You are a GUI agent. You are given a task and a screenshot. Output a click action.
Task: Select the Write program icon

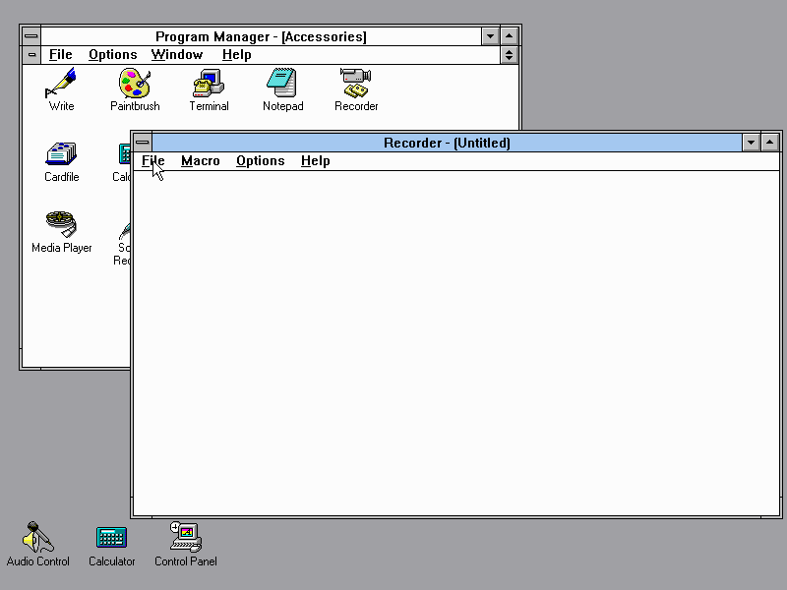tap(61, 83)
